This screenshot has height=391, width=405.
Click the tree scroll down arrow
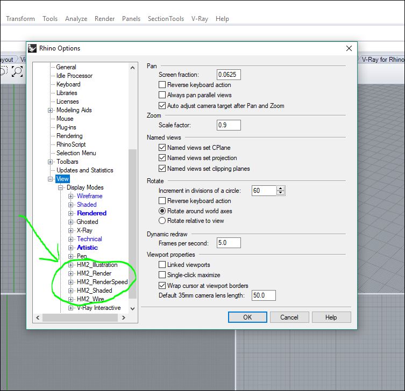coord(132,309)
